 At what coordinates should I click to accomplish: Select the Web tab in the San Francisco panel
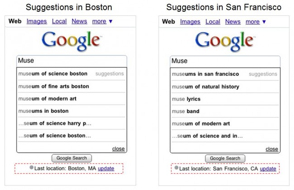(168, 22)
